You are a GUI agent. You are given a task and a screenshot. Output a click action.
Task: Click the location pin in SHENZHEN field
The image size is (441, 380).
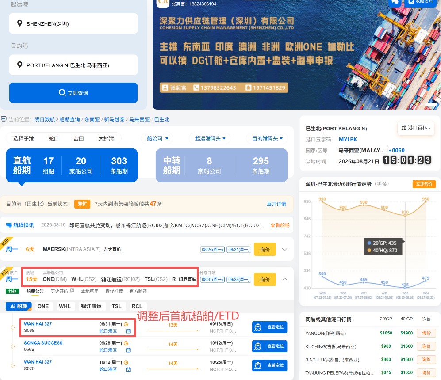coord(20,23)
